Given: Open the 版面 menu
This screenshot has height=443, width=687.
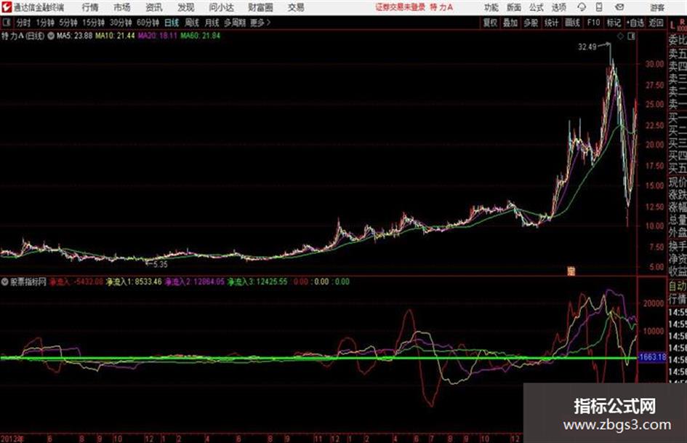Looking at the screenshot, I should pyautogui.click(x=514, y=7).
